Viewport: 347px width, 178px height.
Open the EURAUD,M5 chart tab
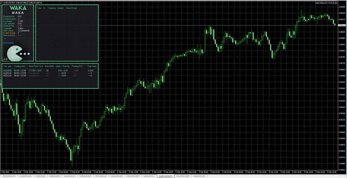tap(85, 176)
